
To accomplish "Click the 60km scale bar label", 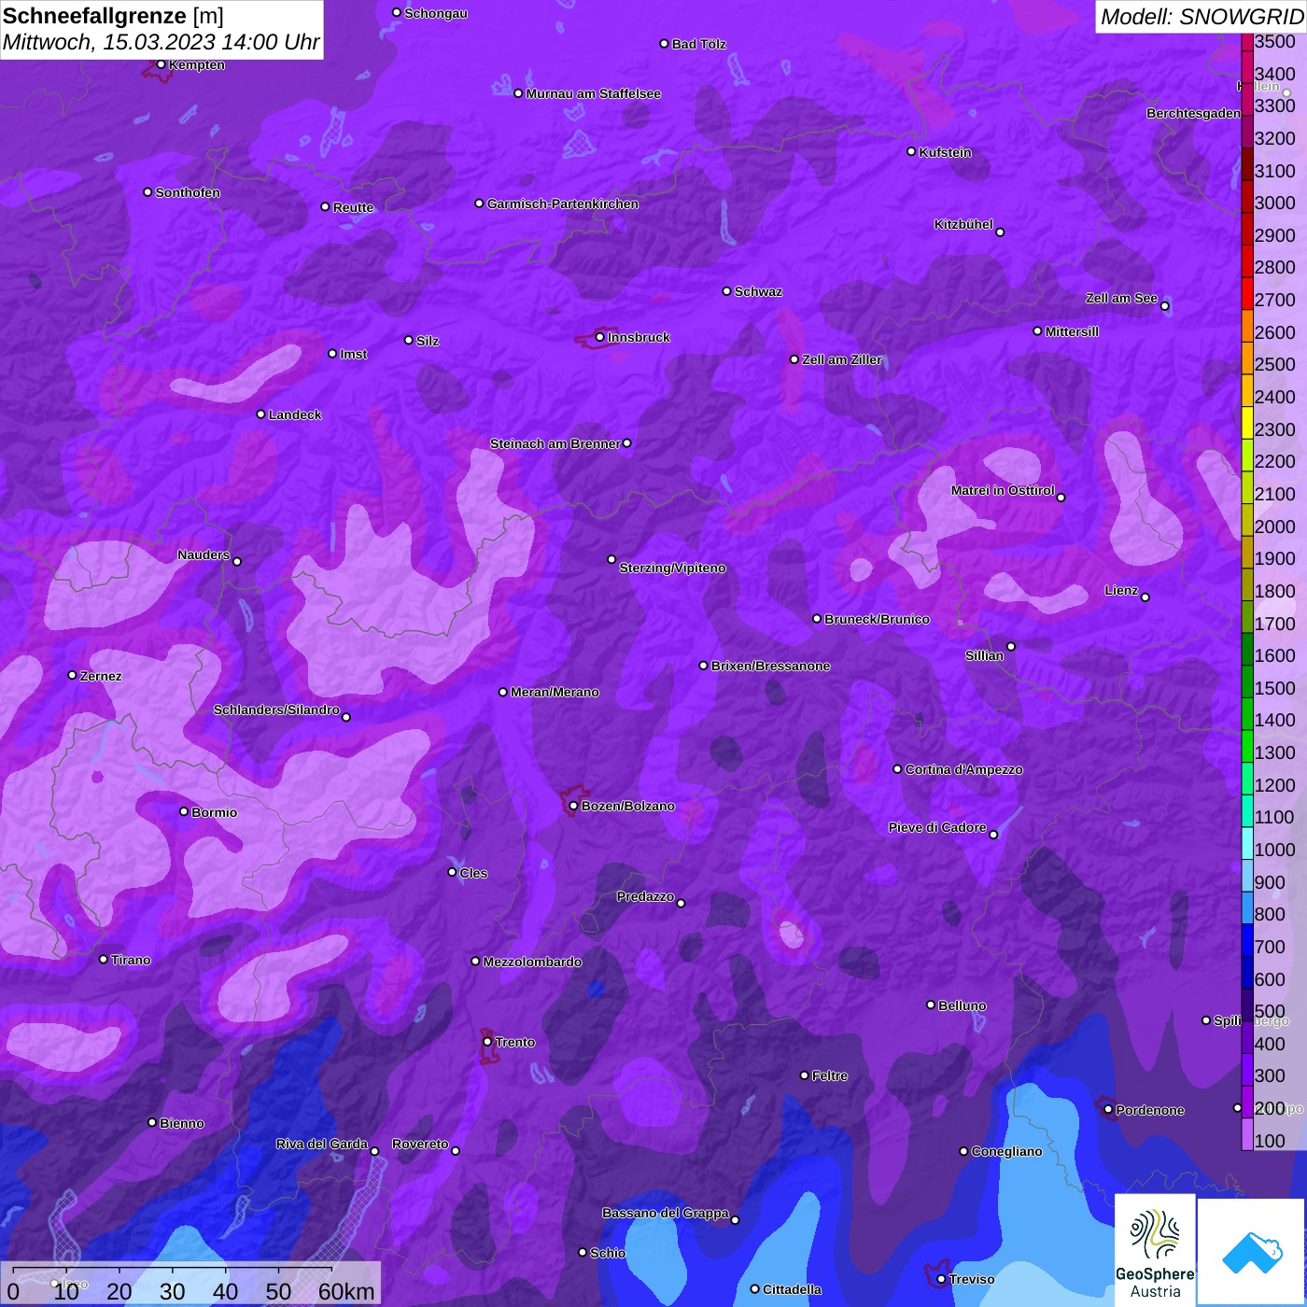I will 346,1291.
